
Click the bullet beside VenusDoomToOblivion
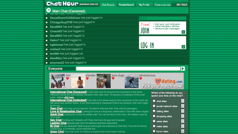click(x=47, y=18)
